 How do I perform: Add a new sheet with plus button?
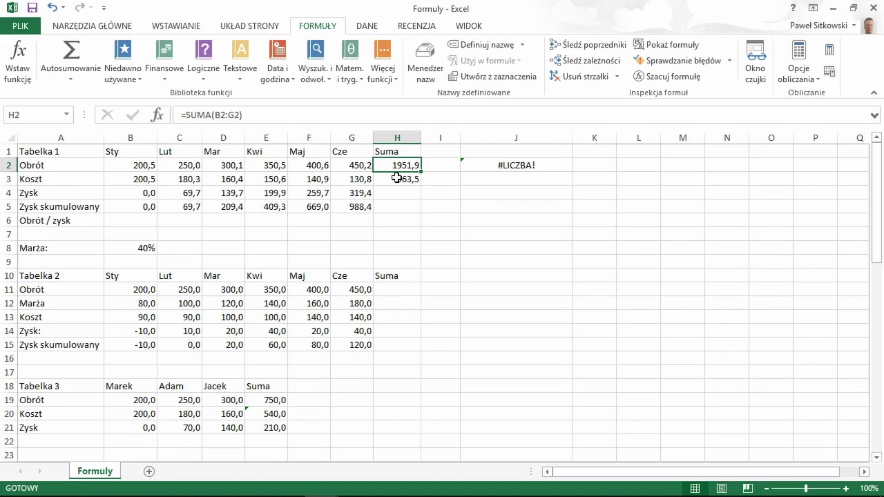click(148, 471)
